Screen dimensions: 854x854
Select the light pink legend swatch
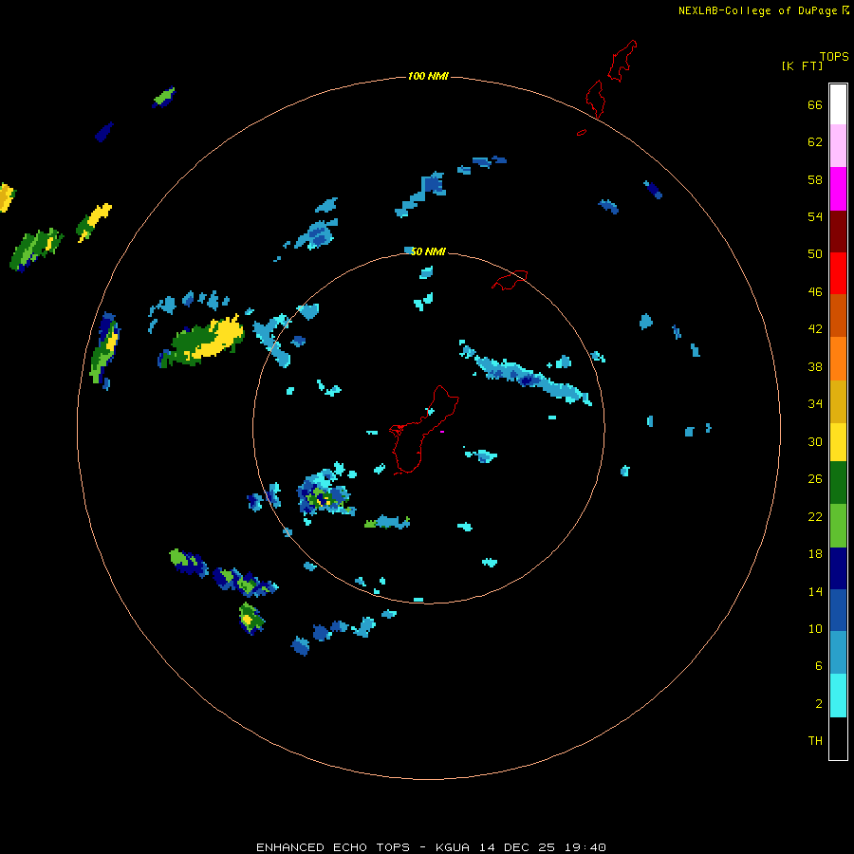838,145
